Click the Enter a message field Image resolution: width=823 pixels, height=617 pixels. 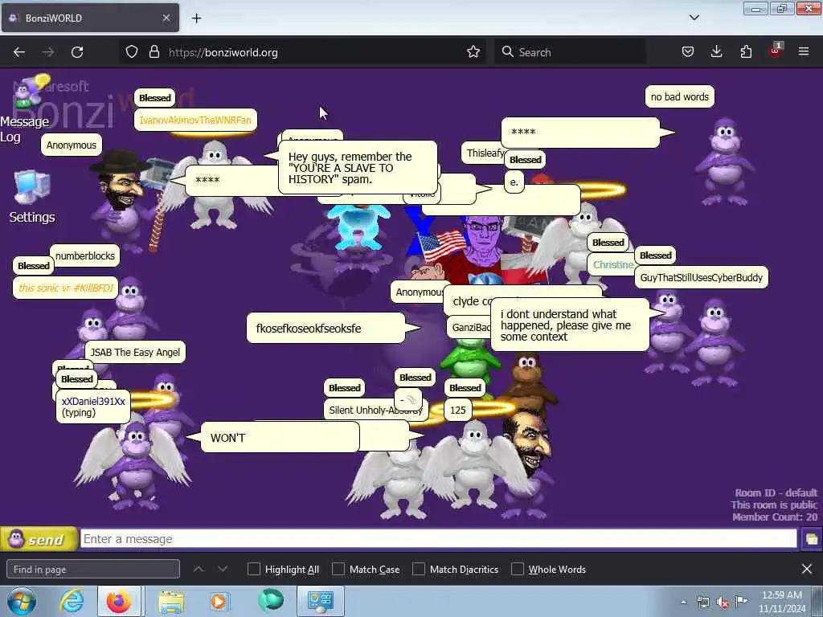tap(438, 539)
